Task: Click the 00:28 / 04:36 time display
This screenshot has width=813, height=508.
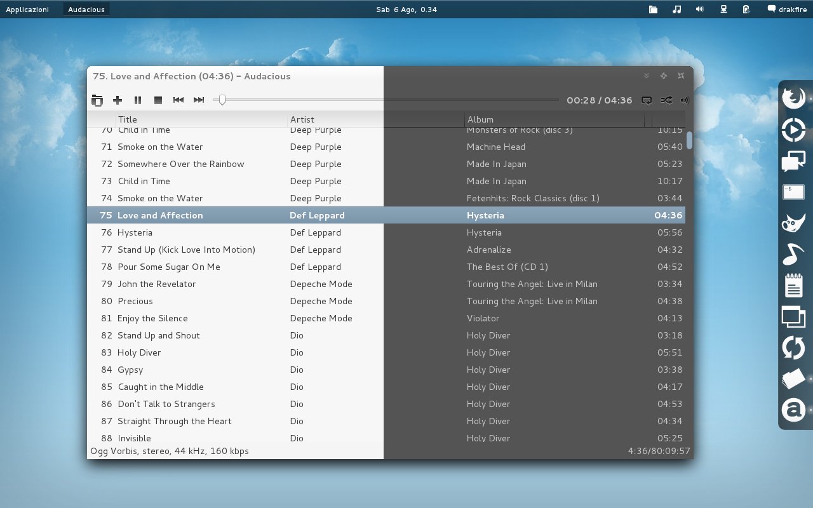Action: click(599, 100)
